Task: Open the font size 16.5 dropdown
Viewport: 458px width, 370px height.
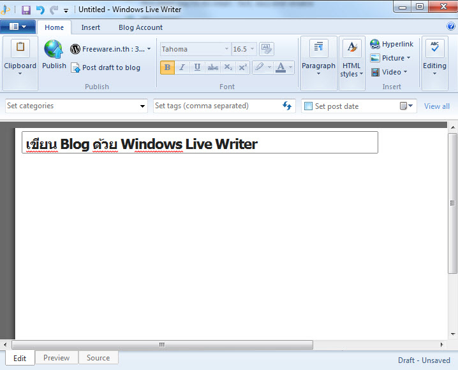Action: coord(253,49)
